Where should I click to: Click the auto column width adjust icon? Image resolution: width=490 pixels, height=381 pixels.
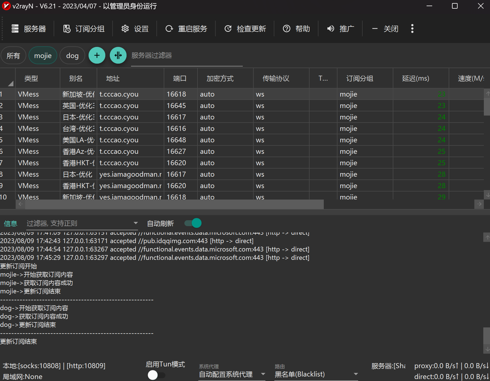pos(118,56)
